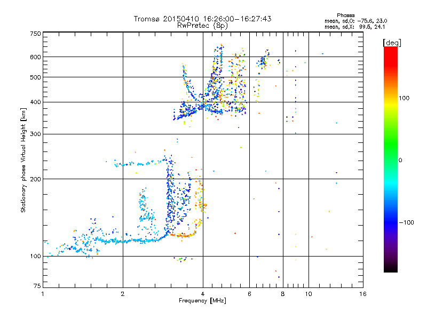Viewport: 427px width, 320px height.
Task: Click the x-axis tick label '8'
Action: (283, 294)
